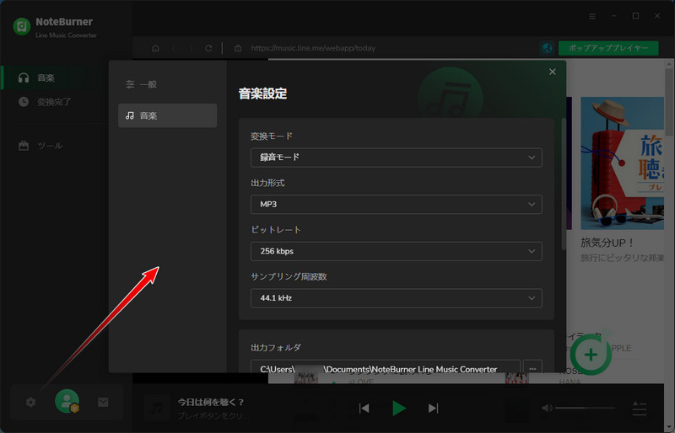
Task: Switch to 一般 settings tab
Action: pyautogui.click(x=167, y=84)
